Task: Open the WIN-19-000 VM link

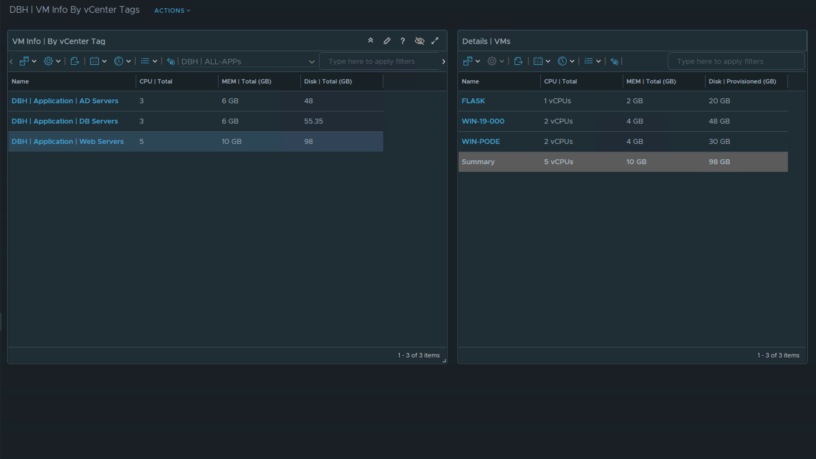Action: 483,121
